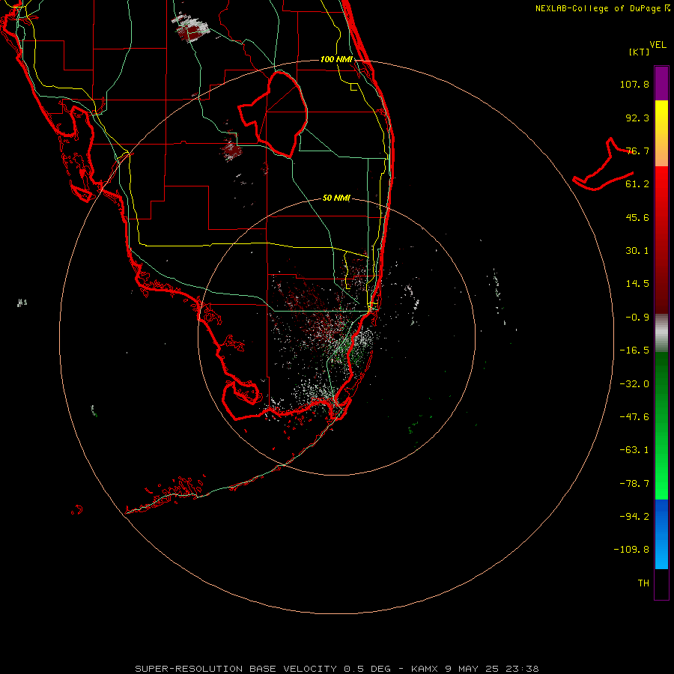Pick the blue segment of the color bar
Screen dimensions: 674x674
click(x=661, y=534)
